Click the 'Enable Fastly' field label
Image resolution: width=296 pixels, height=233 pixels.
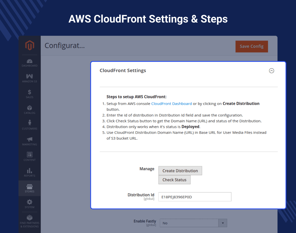pos(145,221)
